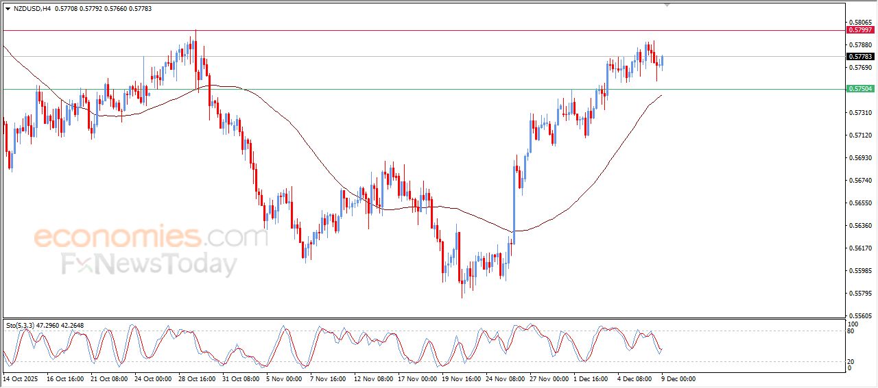Image resolution: width=878 pixels, height=388 pixels.
Task: Click the 9 Dec 00:00 date label
Action: click(678, 378)
